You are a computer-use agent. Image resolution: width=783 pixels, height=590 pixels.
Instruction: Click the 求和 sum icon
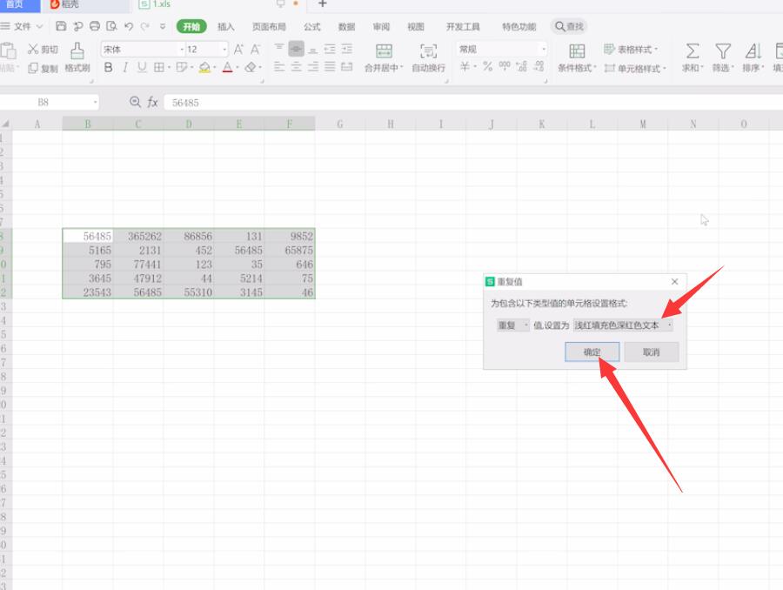[x=693, y=50]
